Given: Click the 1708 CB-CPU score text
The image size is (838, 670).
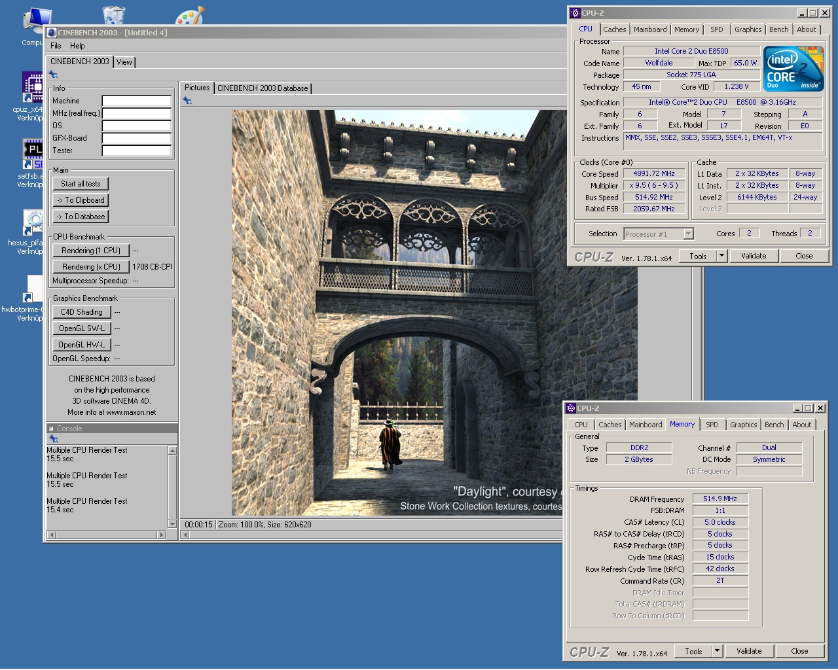Looking at the screenshot, I should [152, 267].
